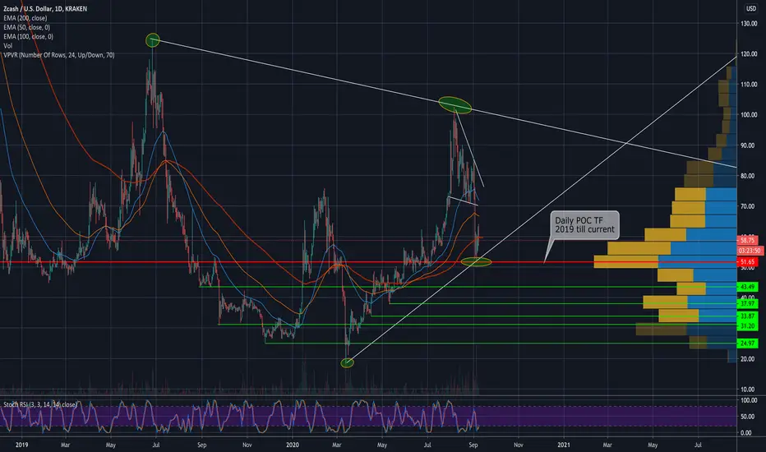Image resolution: width=766 pixels, height=452 pixels.
Task: Click the Nov label just before 2020
Action: pyautogui.click(x=247, y=445)
